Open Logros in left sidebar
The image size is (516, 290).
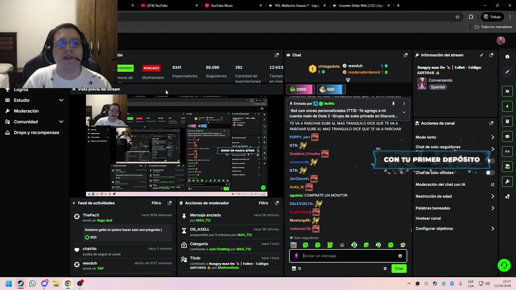(x=21, y=89)
